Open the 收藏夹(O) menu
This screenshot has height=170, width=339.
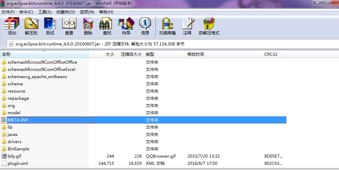pos(66,12)
